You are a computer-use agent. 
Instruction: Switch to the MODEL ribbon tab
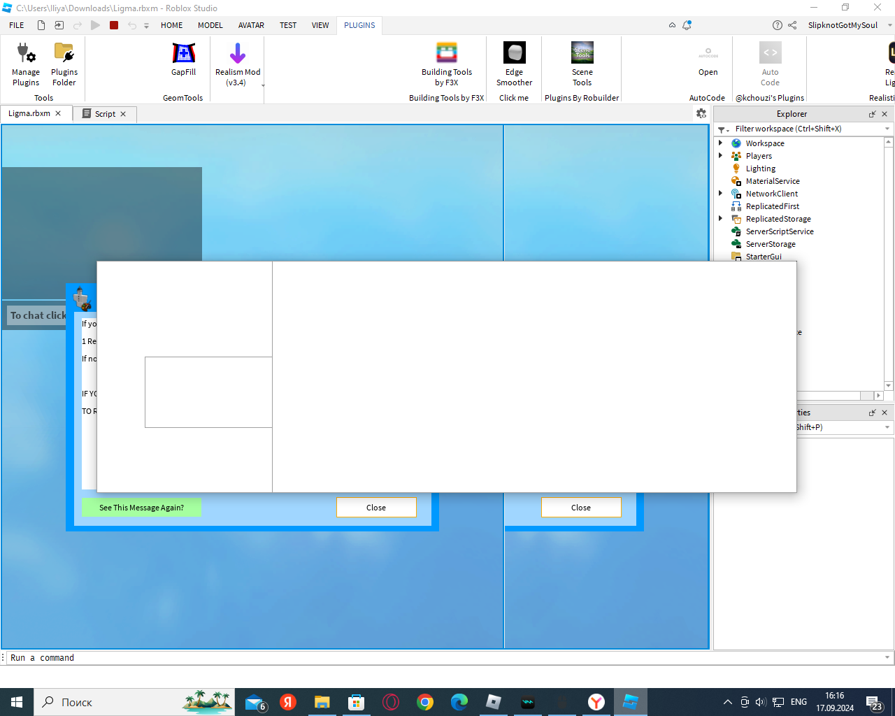point(210,25)
